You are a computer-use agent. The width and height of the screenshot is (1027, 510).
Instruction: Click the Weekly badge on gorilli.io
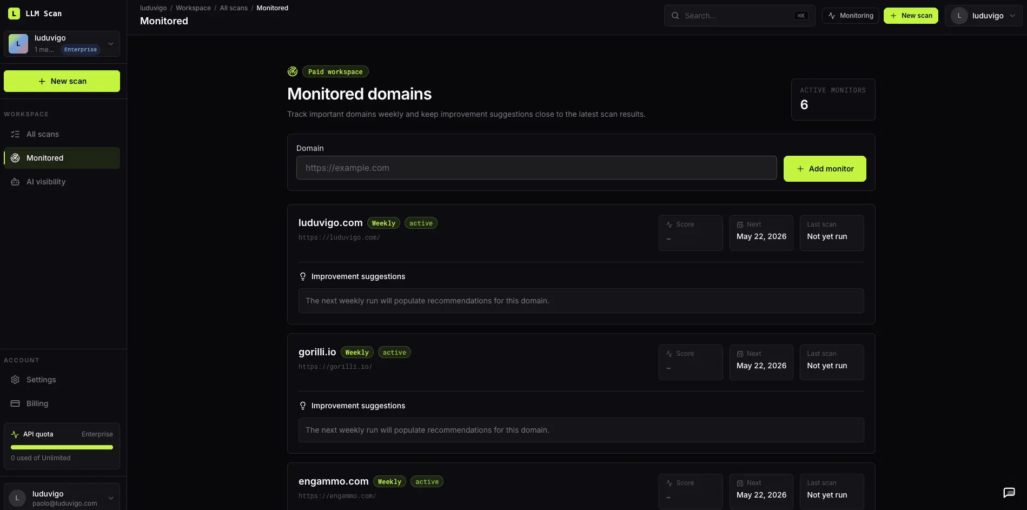pyautogui.click(x=357, y=353)
